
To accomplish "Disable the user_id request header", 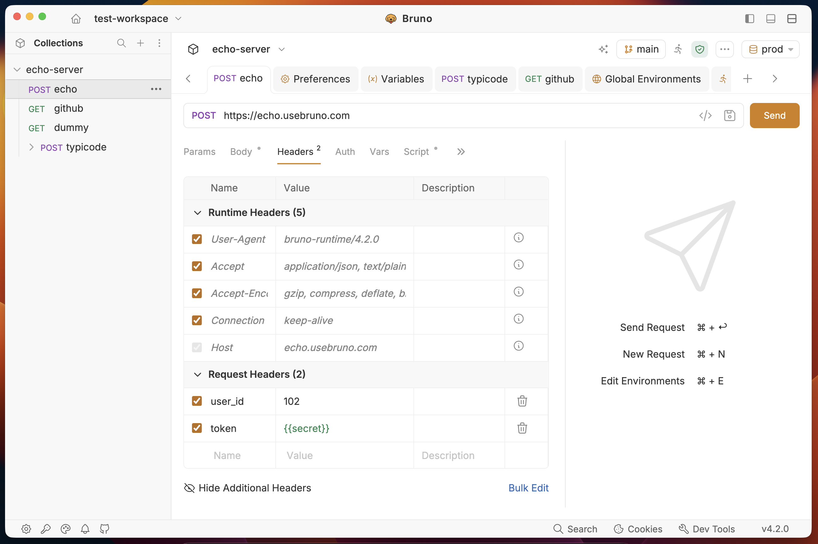I will pyautogui.click(x=197, y=401).
